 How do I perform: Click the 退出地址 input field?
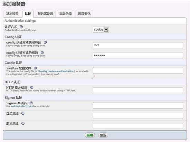138,126
